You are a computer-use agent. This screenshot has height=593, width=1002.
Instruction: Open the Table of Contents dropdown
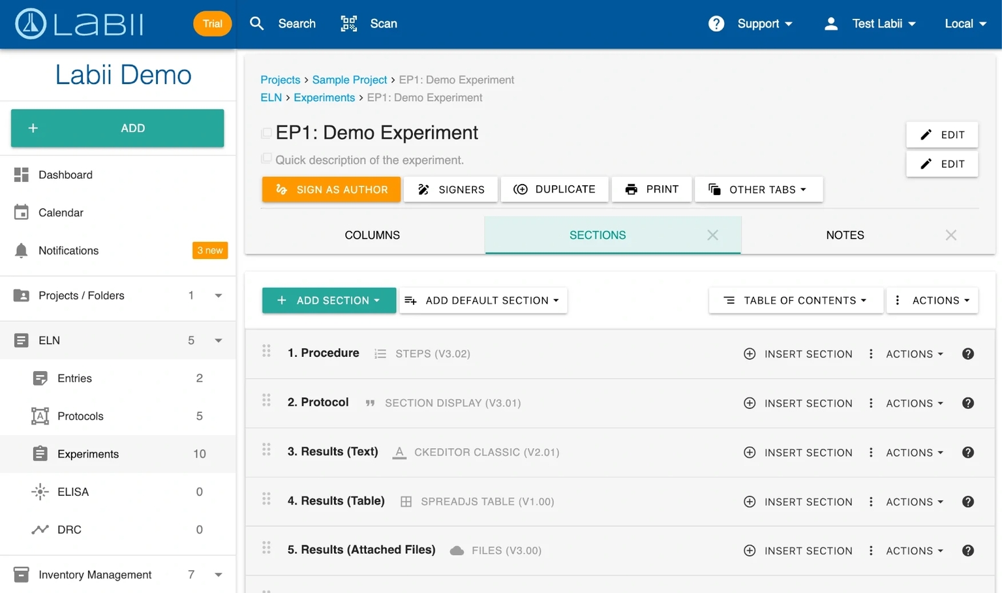795,301
